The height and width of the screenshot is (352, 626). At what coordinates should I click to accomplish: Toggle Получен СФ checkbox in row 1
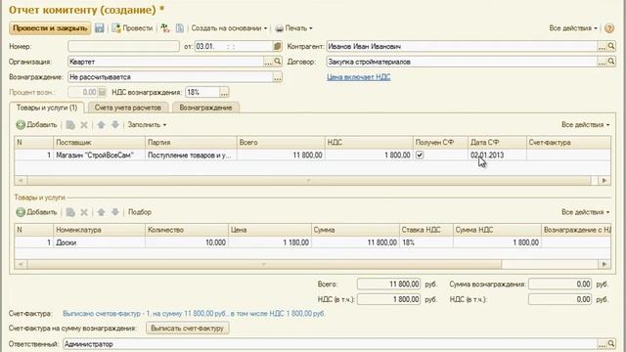(420, 155)
